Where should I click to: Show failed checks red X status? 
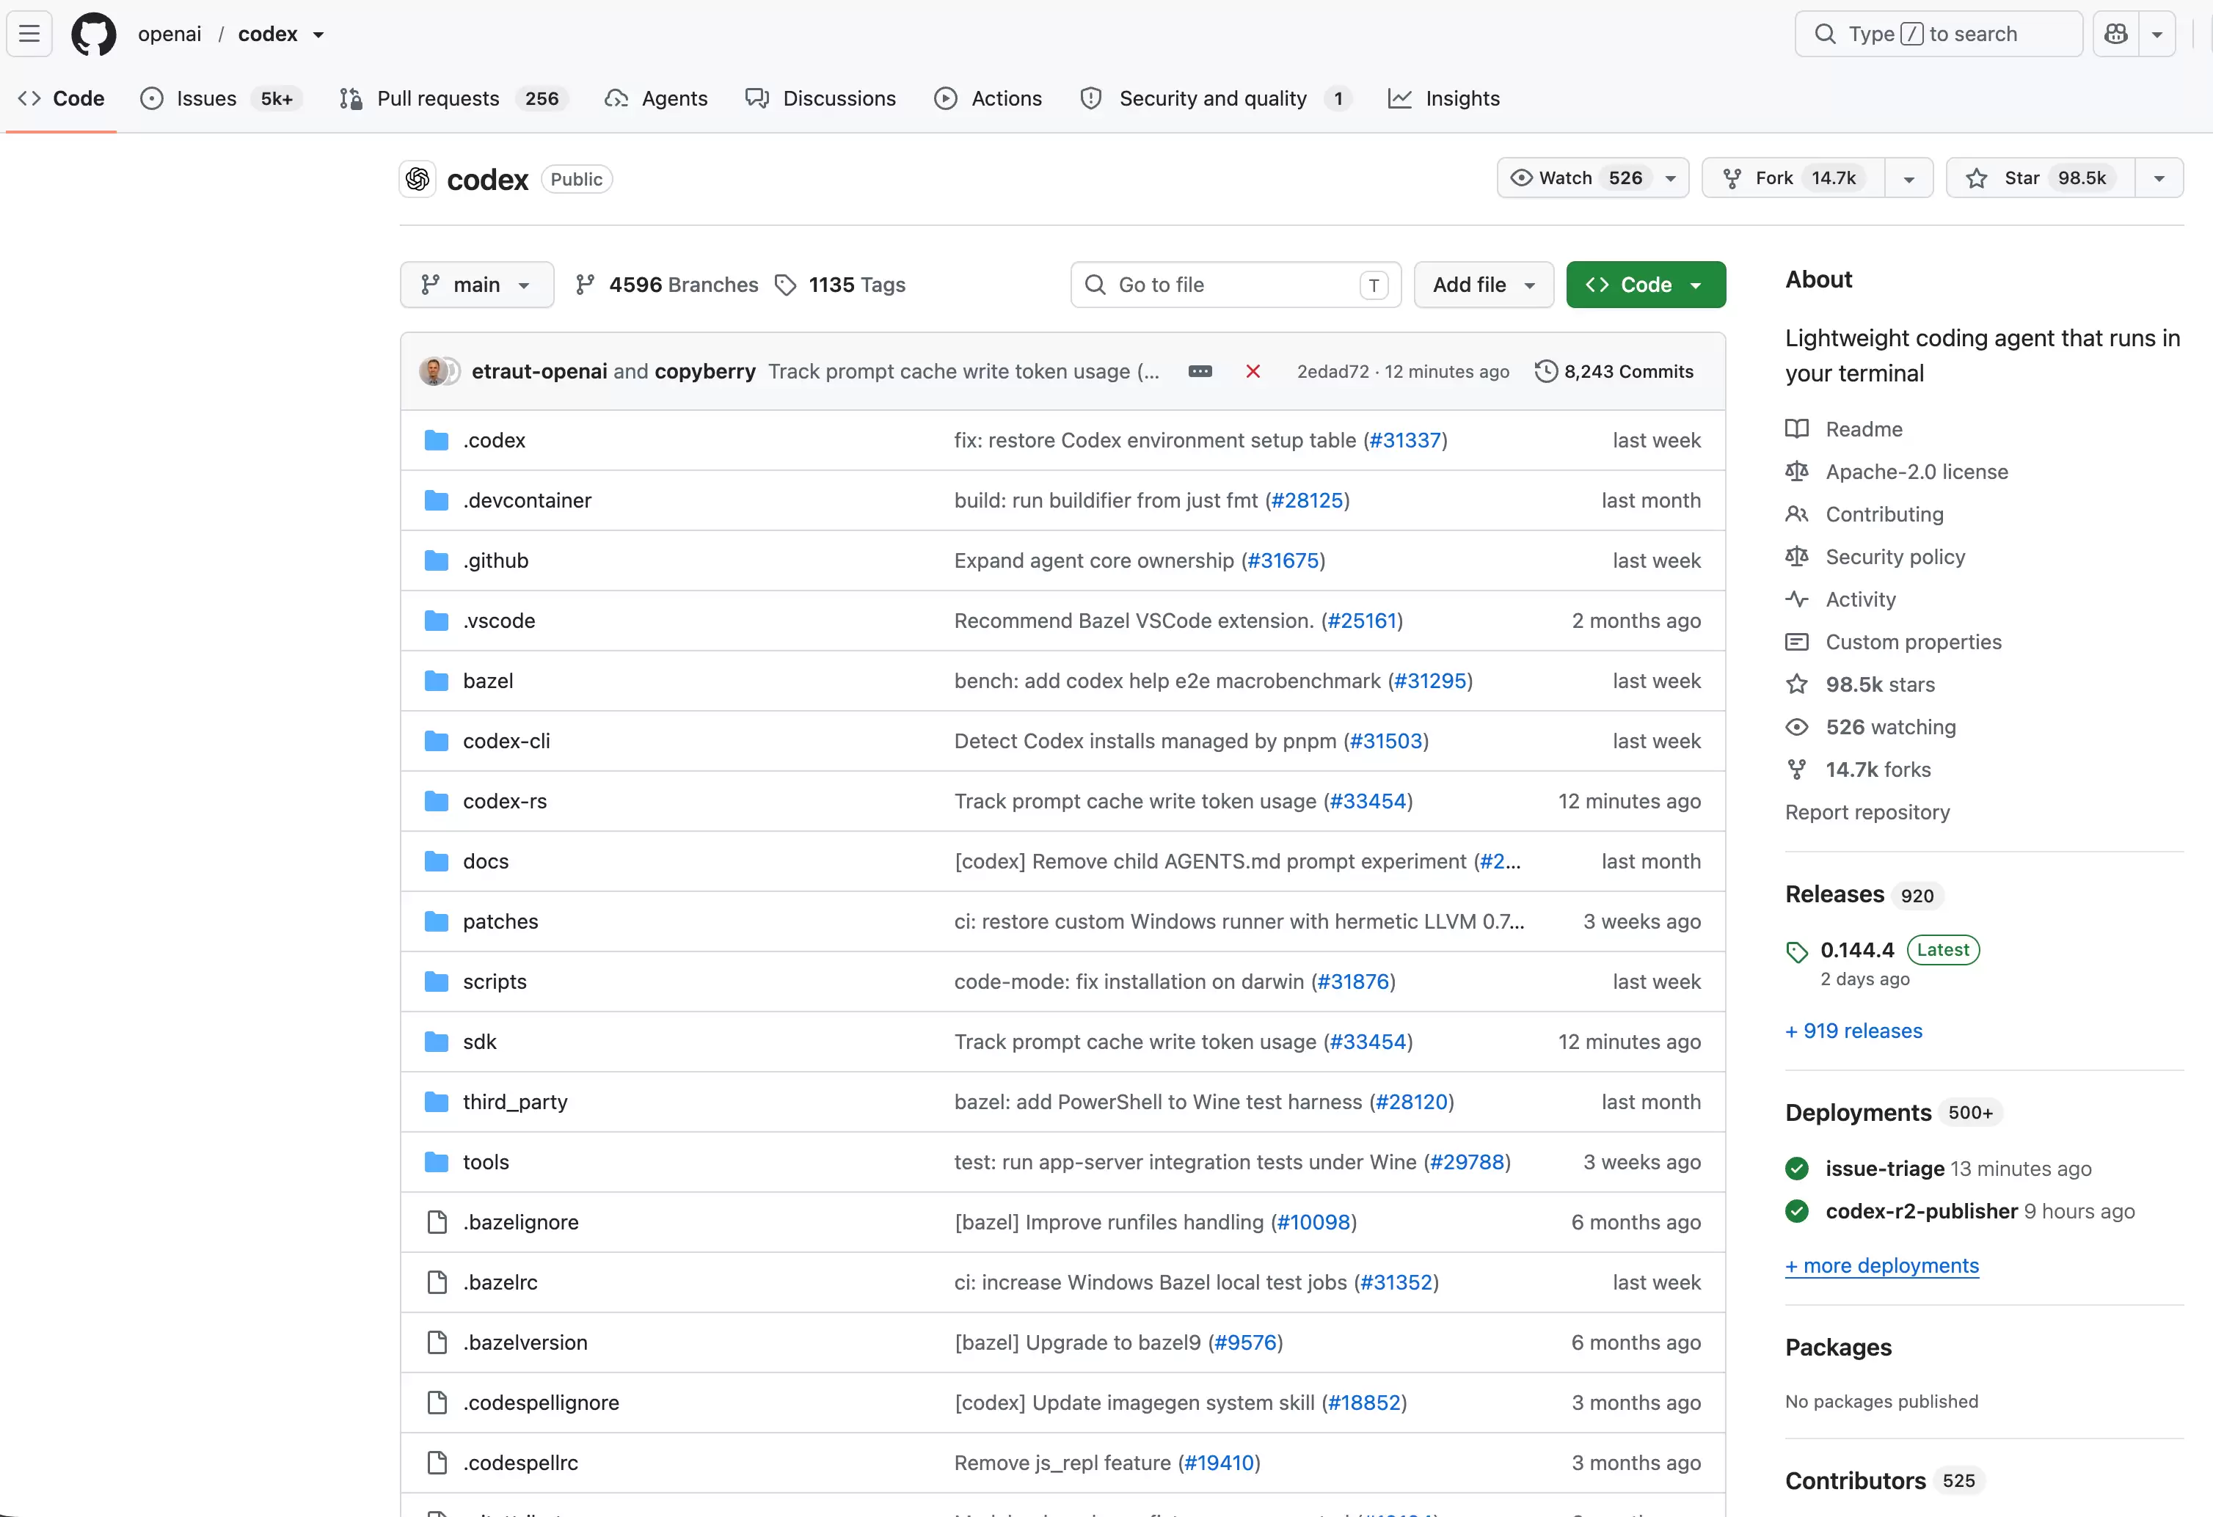(x=1253, y=371)
